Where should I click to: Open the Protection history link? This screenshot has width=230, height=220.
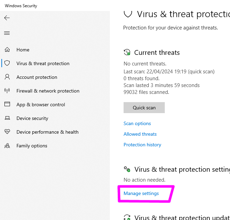(x=142, y=145)
